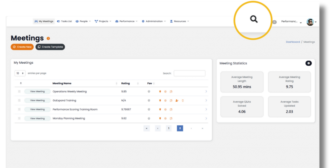Open the Administration menu
Viewport: 336px width, 168px height.
pos(154,21)
